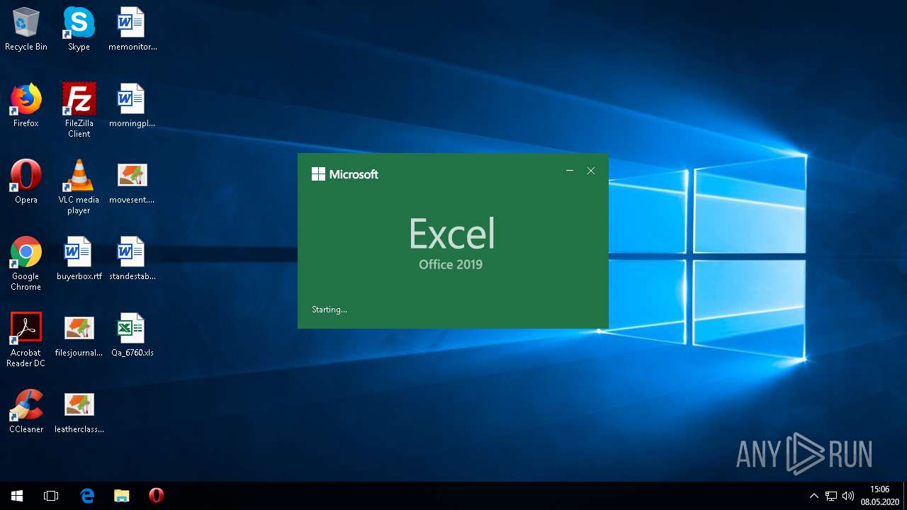Select the standestab Word document
The height and width of the screenshot is (510, 907).
tap(132, 259)
